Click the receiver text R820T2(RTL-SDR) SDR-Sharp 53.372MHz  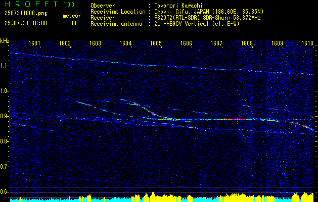(207, 18)
